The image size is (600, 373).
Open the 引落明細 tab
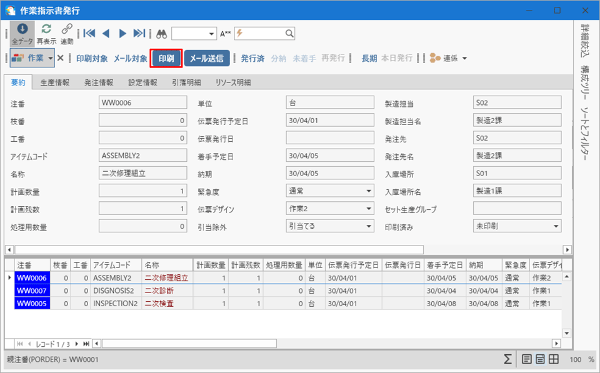(186, 82)
